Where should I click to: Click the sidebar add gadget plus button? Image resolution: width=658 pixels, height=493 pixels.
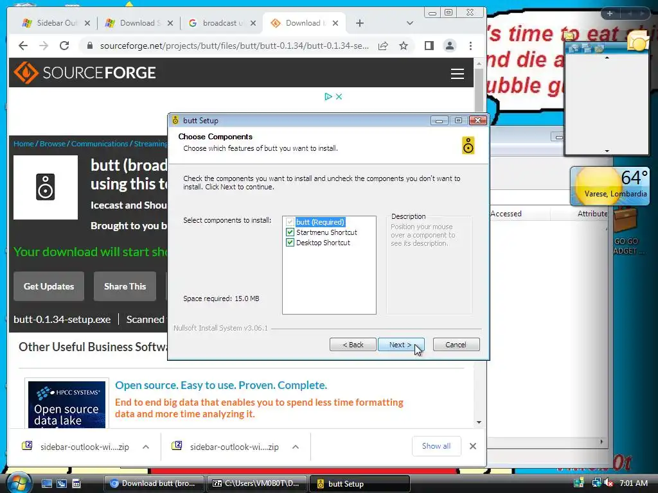(x=610, y=14)
